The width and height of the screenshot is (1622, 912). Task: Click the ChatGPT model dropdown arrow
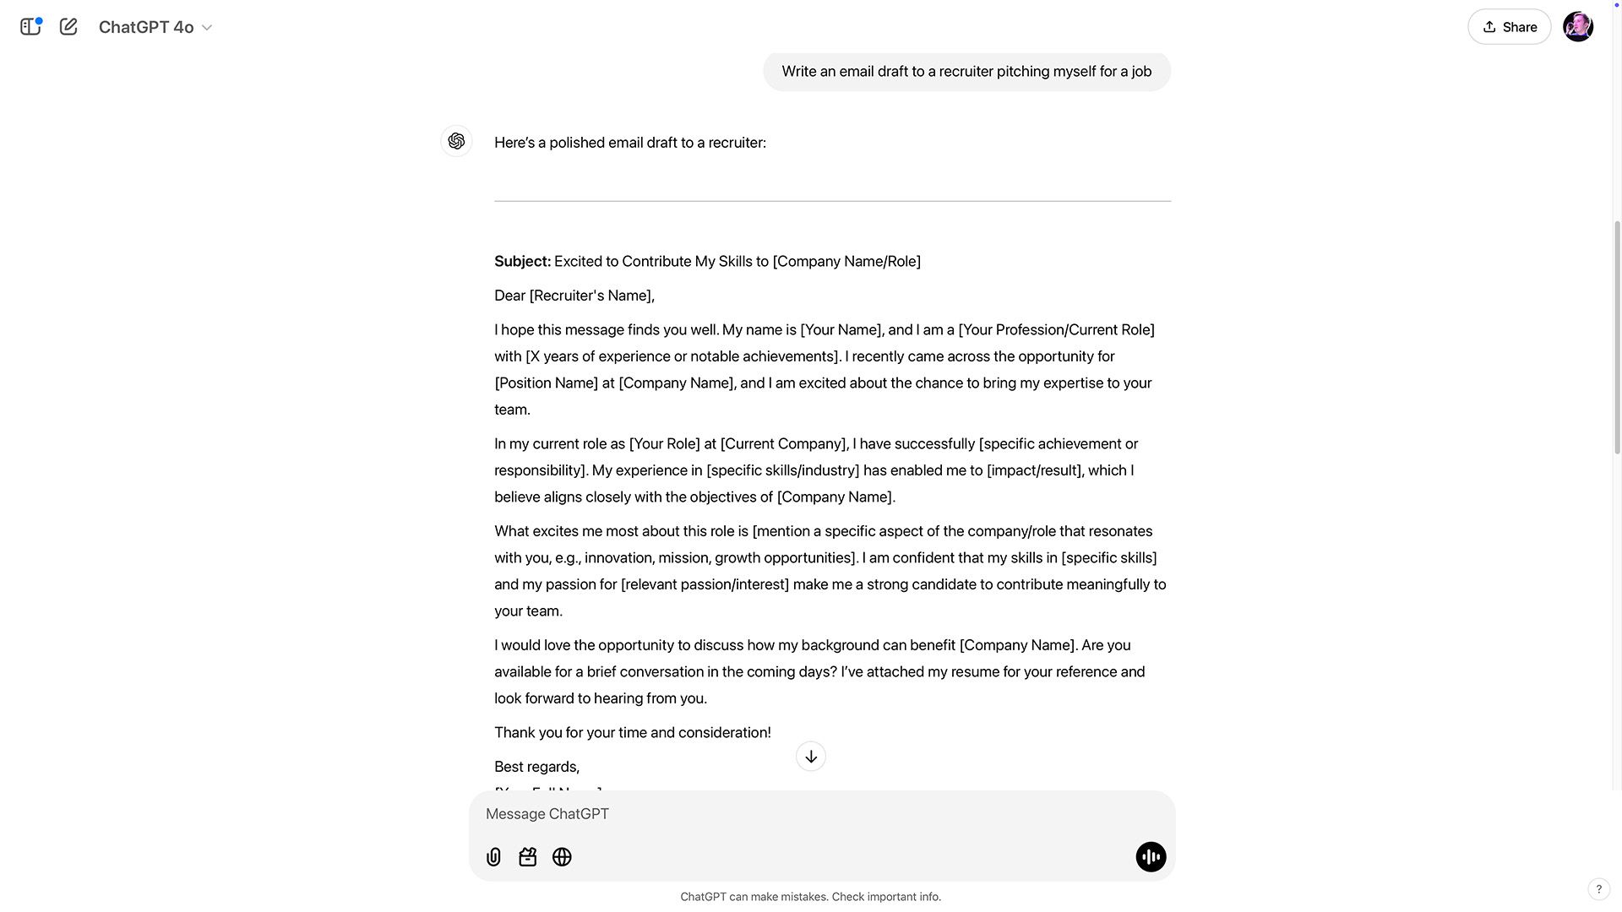click(207, 27)
